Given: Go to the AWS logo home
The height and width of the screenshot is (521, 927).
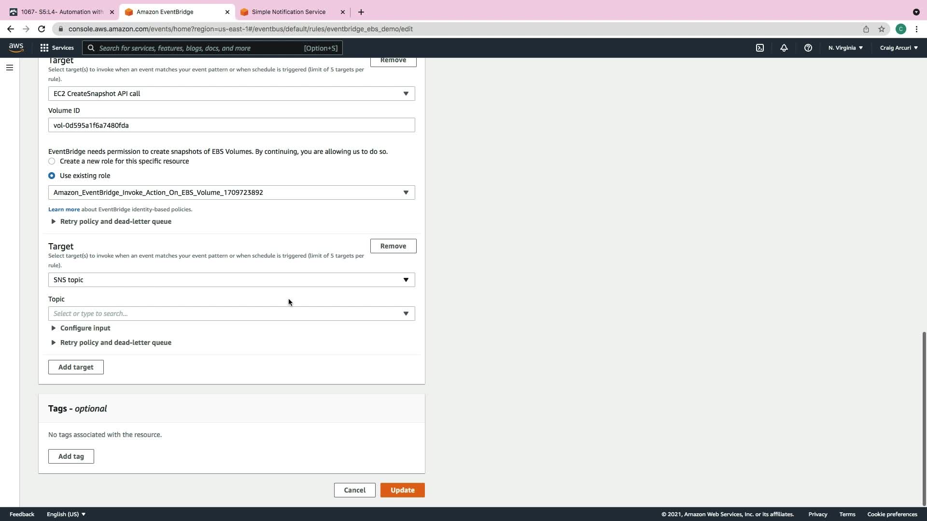Looking at the screenshot, I should tap(16, 47).
